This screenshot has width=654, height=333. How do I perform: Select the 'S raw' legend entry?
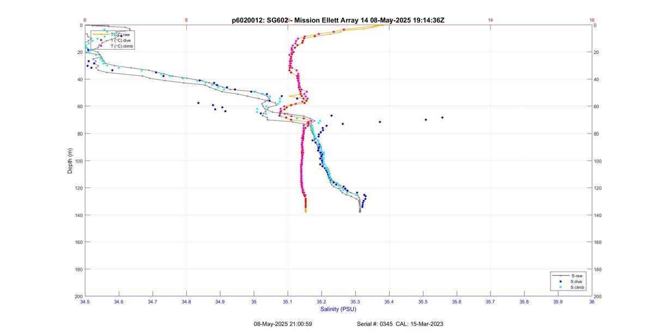(x=576, y=276)
